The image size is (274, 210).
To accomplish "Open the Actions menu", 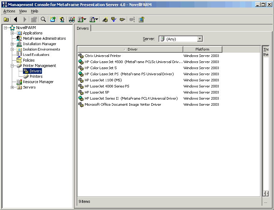I will 9,11.
